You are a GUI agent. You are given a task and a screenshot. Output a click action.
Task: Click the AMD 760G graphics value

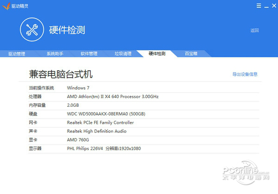pos(78,140)
